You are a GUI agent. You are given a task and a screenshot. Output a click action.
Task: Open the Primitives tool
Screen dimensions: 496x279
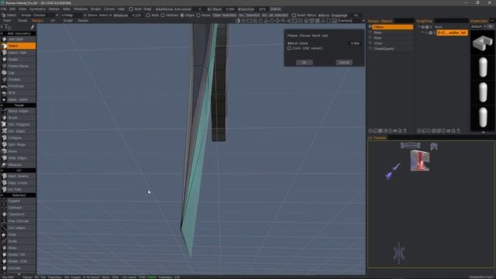19,86
